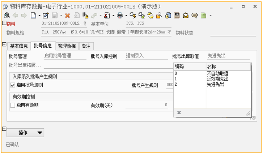
Task: Select the 备注 tab
Action: coord(86,46)
